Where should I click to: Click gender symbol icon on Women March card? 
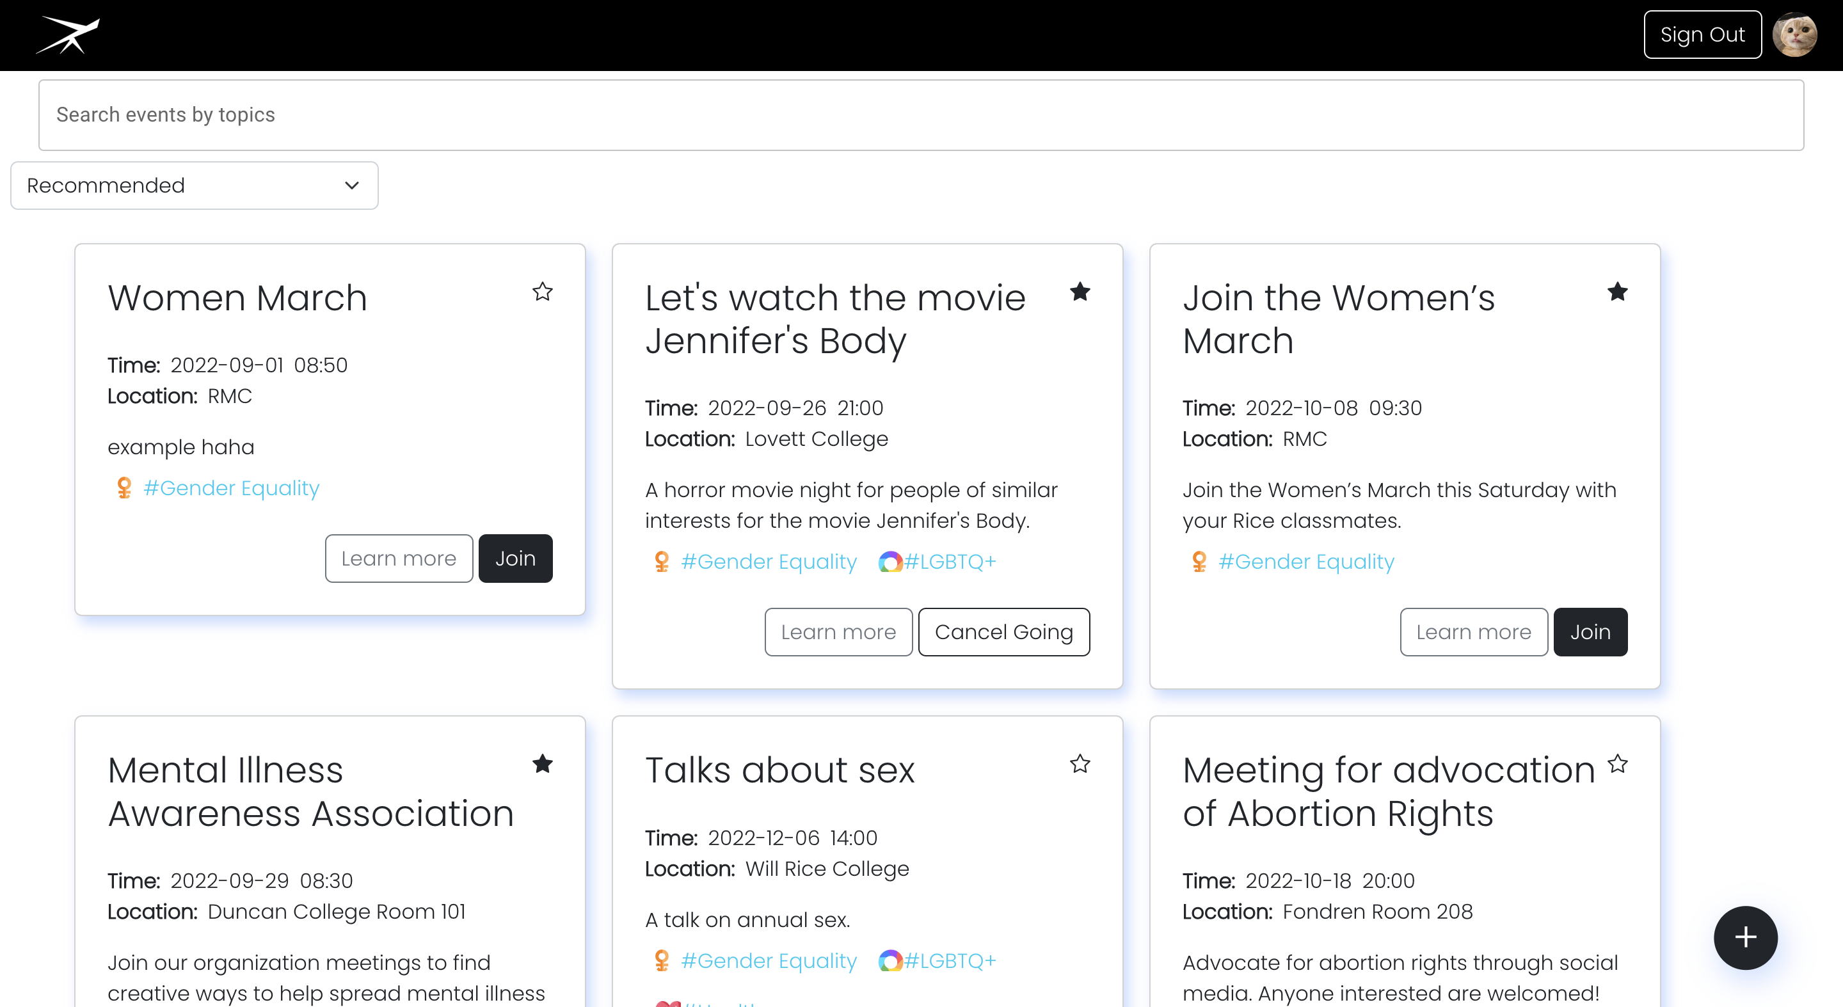(x=125, y=488)
